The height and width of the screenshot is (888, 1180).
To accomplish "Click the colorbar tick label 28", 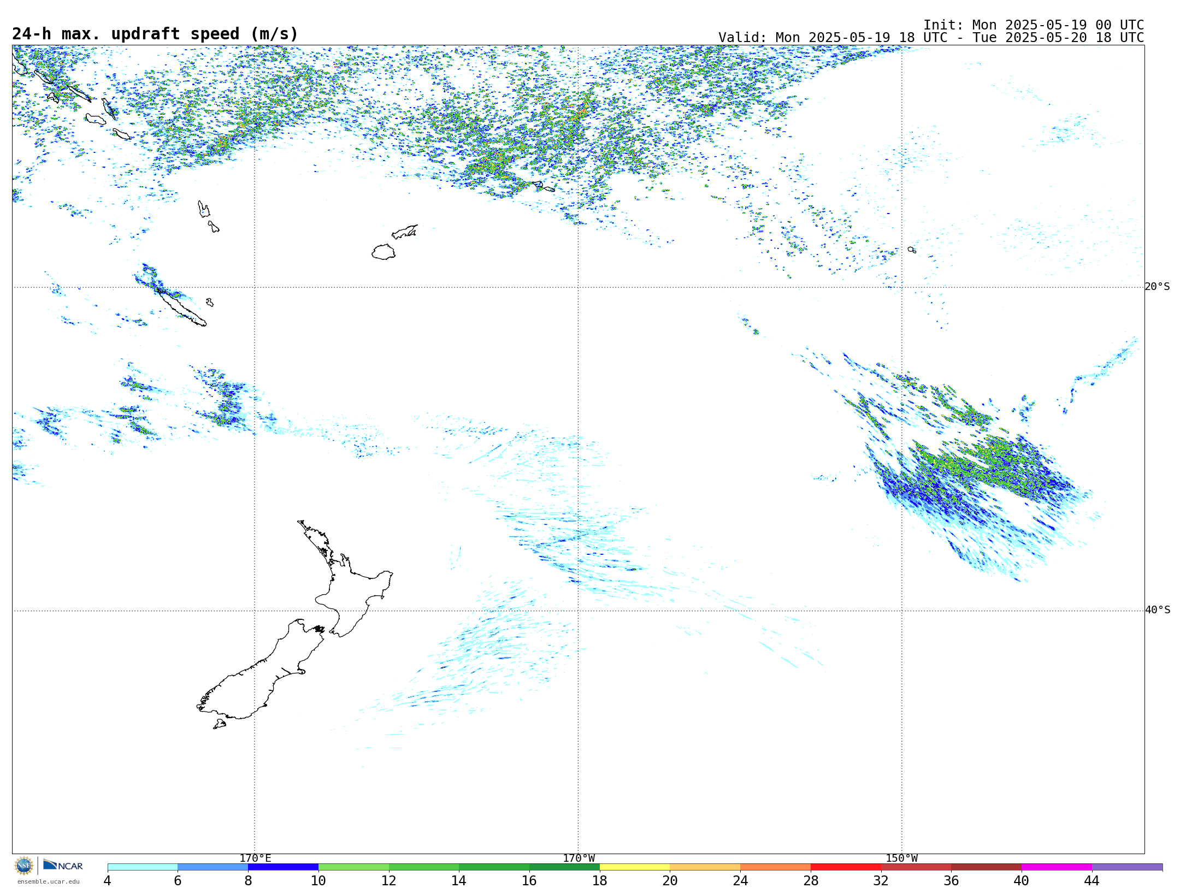I will pos(811,880).
